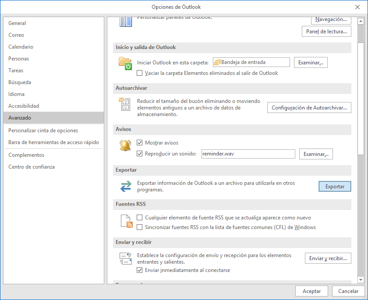Open the Calendario options category
This screenshot has height=300, width=368.
coord(54,47)
